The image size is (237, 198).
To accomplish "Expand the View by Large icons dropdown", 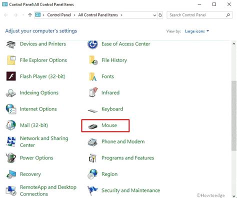I will (x=197, y=31).
